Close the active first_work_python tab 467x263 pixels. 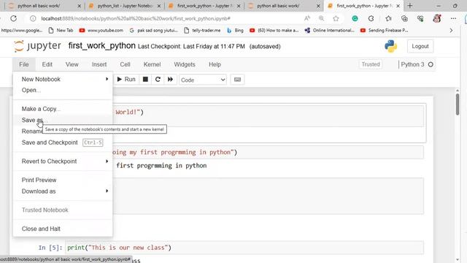point(398,6)
